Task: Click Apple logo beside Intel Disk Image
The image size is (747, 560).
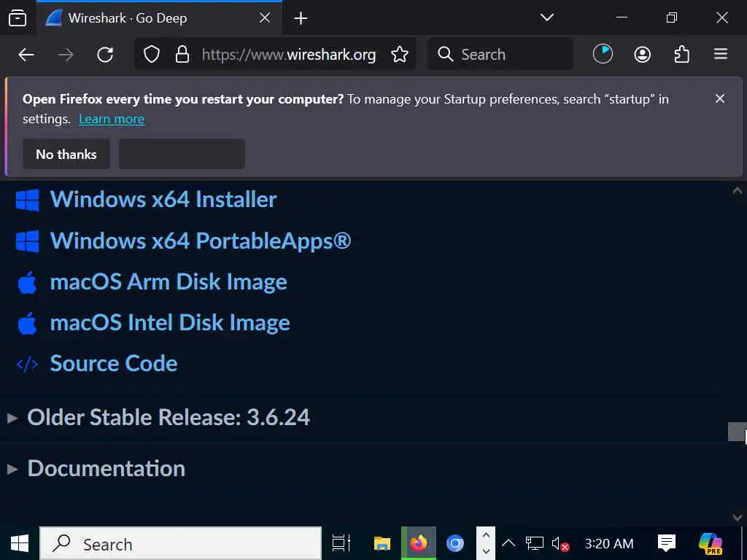Action: [27, 323]
